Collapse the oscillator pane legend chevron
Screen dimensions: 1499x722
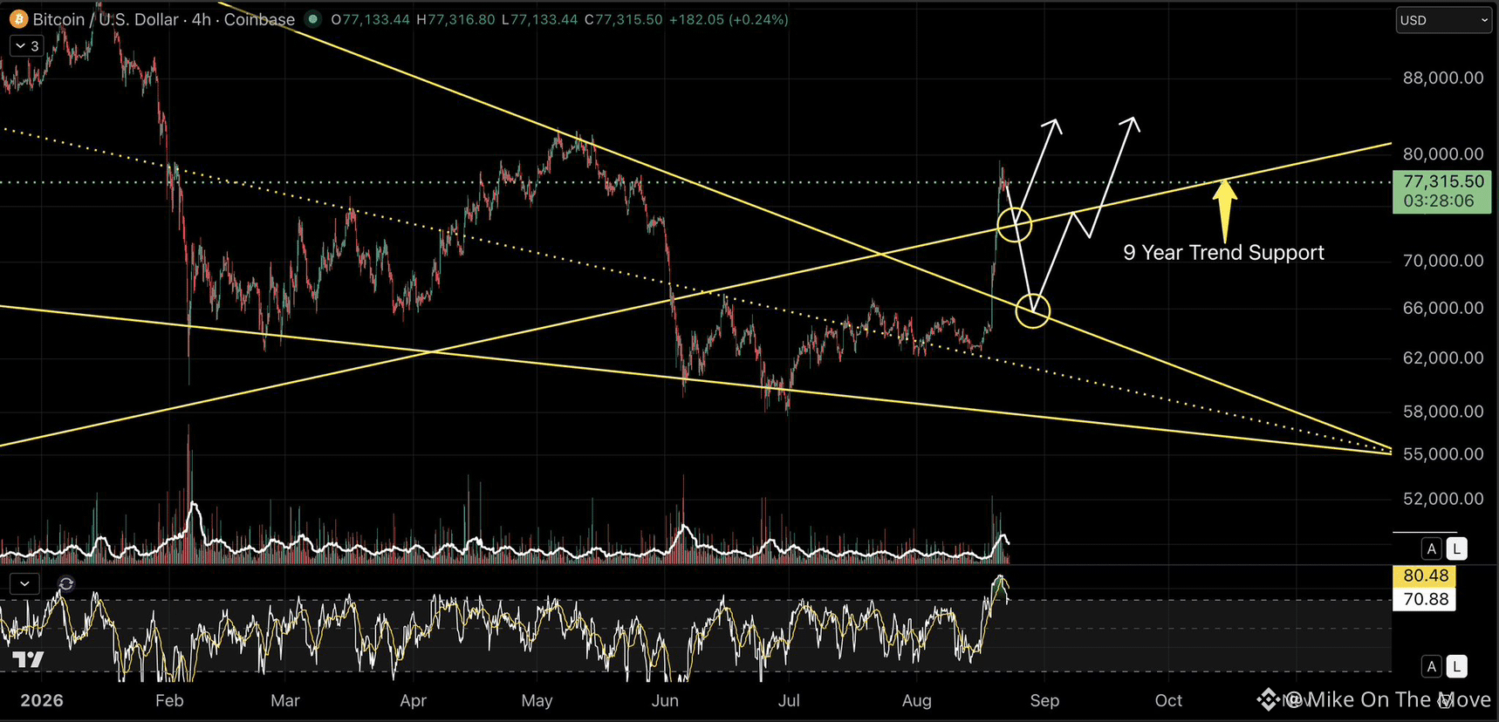click(24, 583)
